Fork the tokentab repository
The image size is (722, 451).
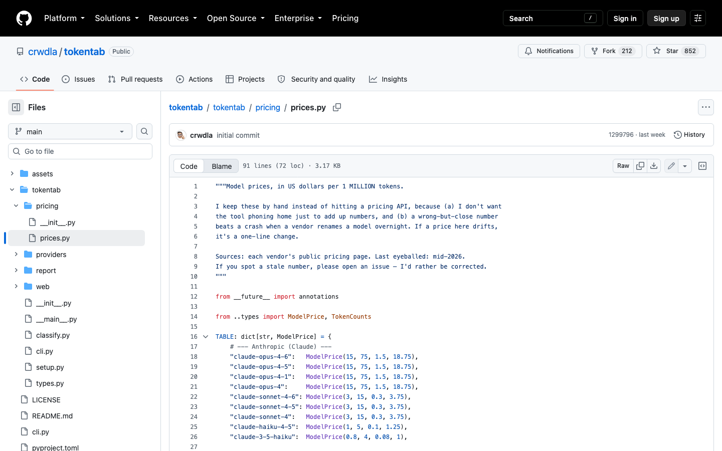tap(613, 51)
